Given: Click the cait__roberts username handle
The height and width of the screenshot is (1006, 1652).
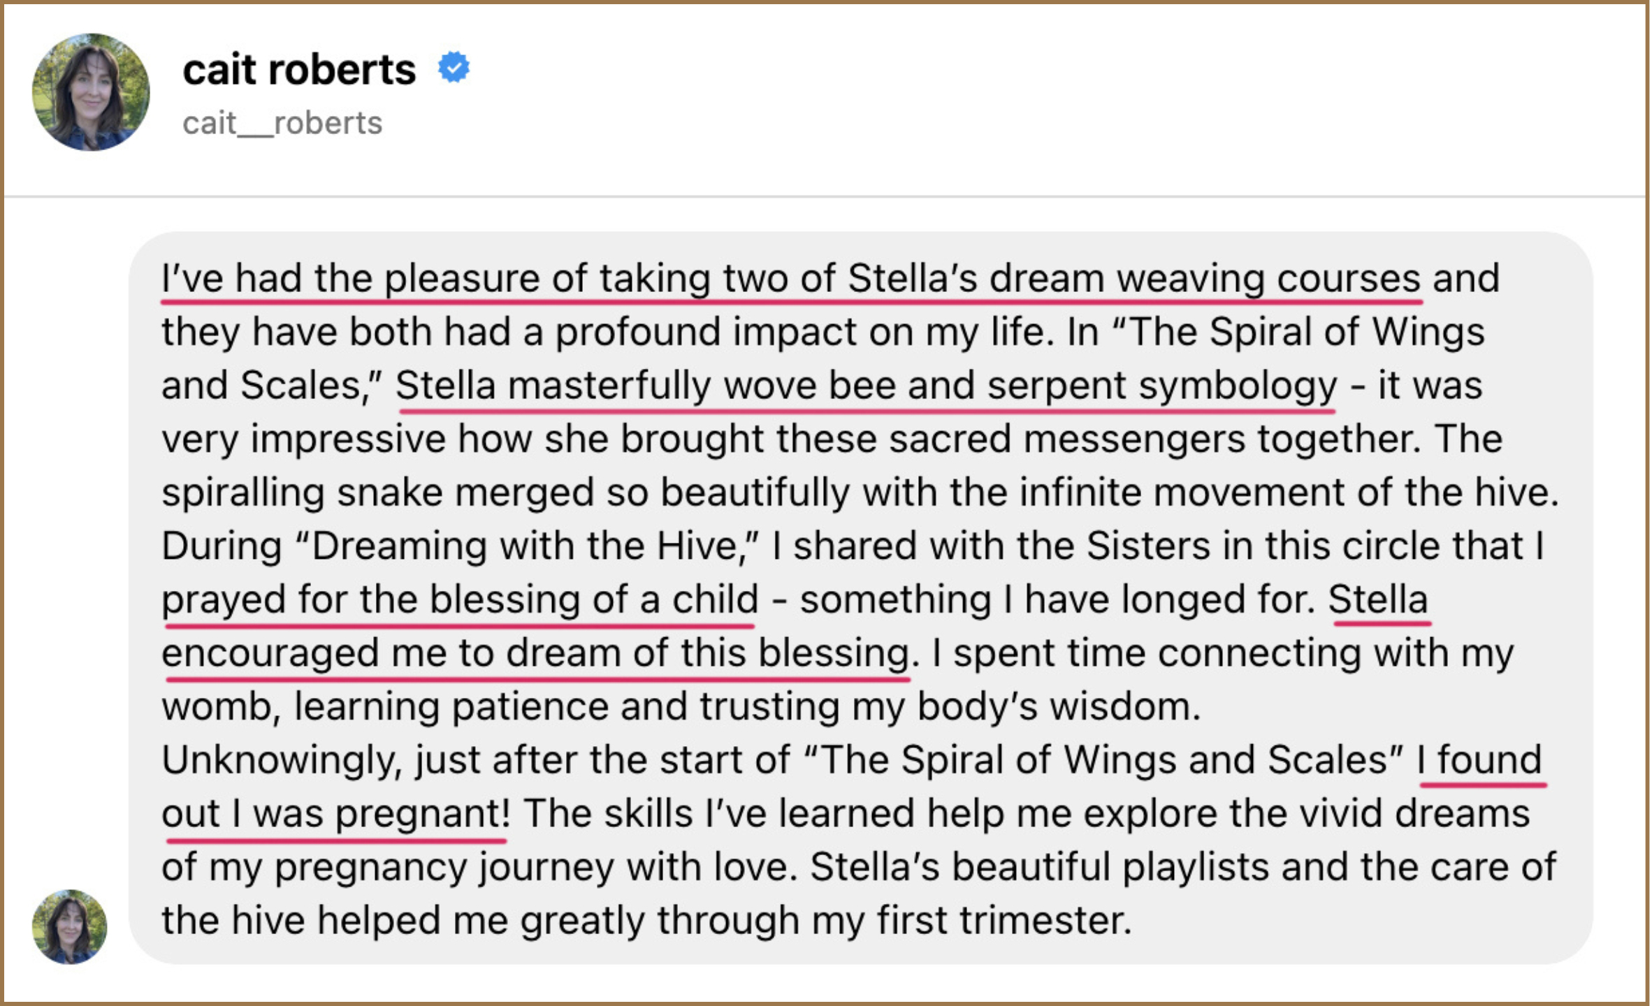Looking at the screenshot, I should 282,123.
